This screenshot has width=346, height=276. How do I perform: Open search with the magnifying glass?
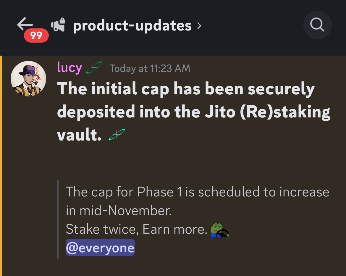[317, 25]
